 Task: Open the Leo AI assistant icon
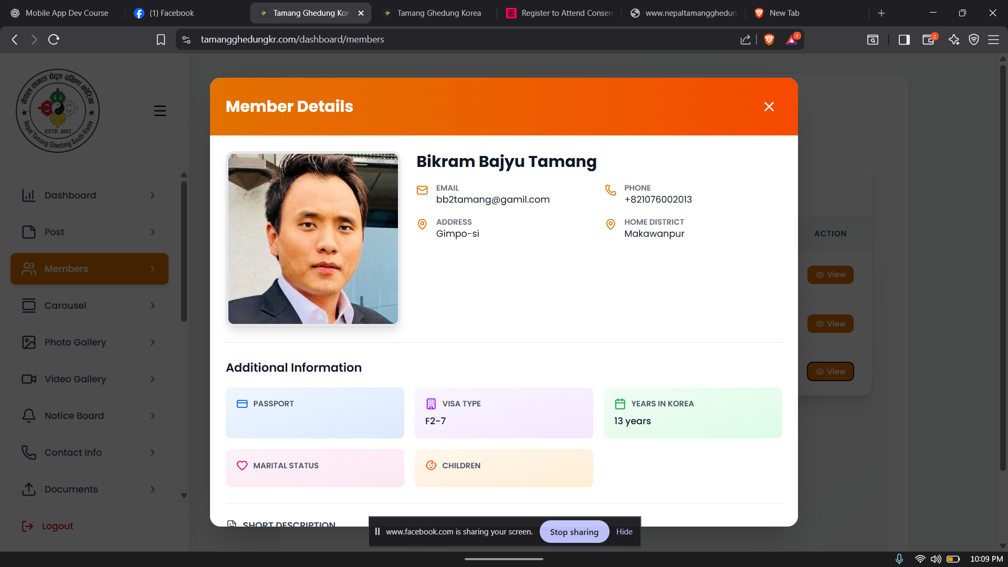coord(954,39)
